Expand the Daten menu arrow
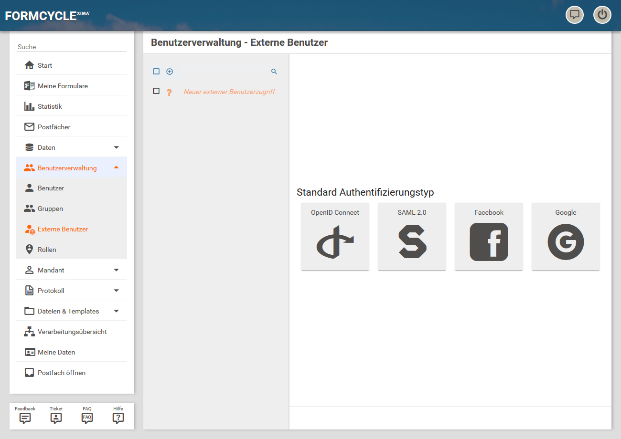 tap(117, 147)
